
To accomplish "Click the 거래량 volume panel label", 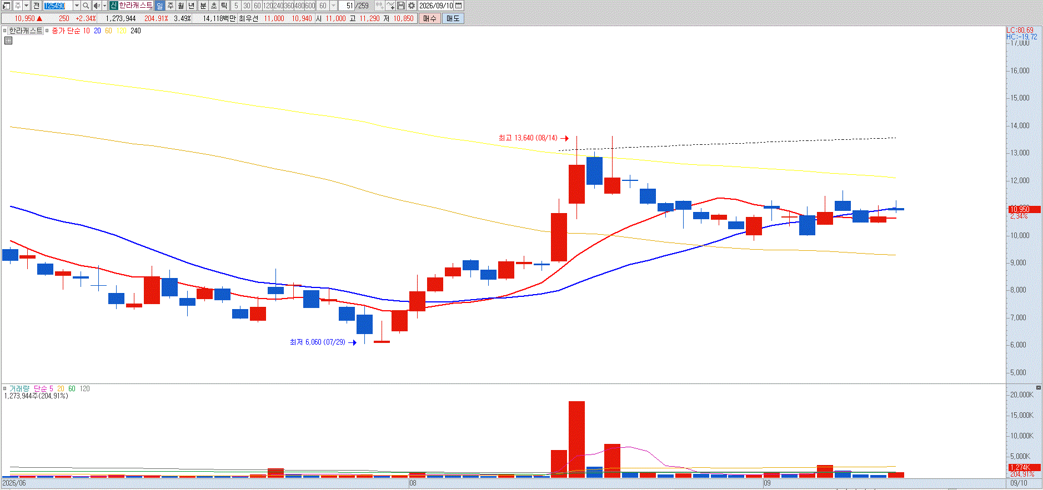I will 19,388.
